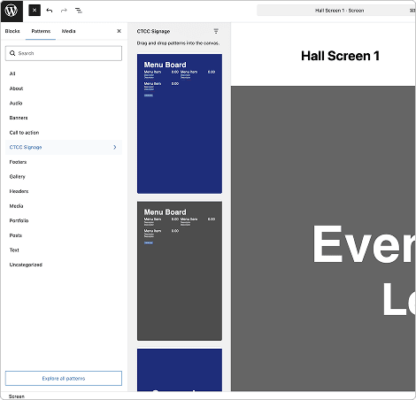
Task: Expand the CTCC Signage chevron arrow
Action: pyautogui.click(x=115, y=147)
